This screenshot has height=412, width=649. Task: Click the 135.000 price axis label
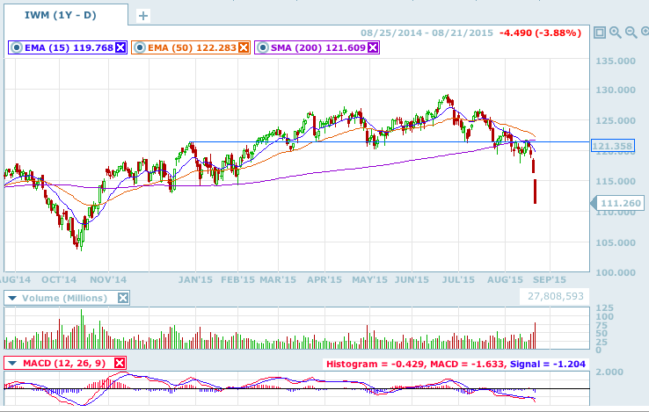coord(615,61)
